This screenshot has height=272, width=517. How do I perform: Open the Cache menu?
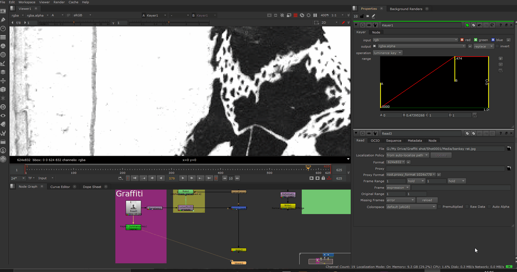(x=73, y=2)
